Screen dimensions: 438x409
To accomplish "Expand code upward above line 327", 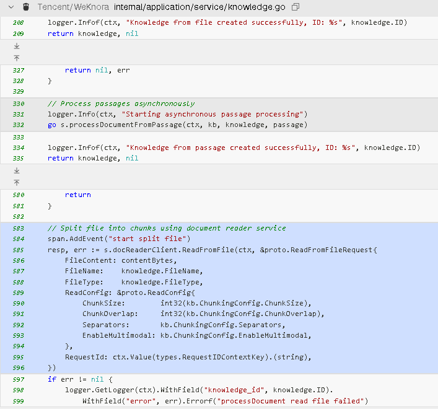I will 17,58.
